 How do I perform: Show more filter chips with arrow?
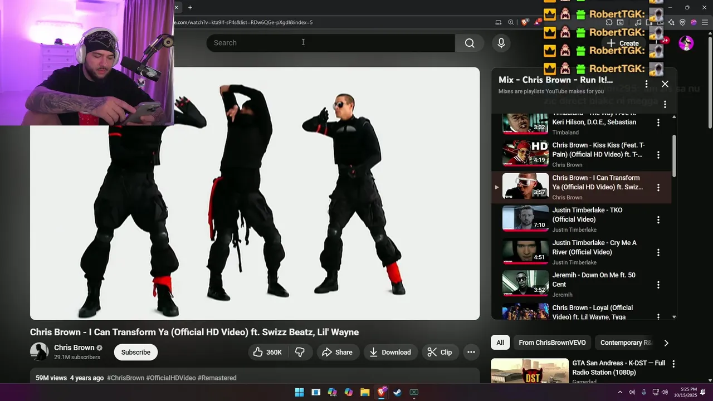pyautogui.click(x=666, y=343)
